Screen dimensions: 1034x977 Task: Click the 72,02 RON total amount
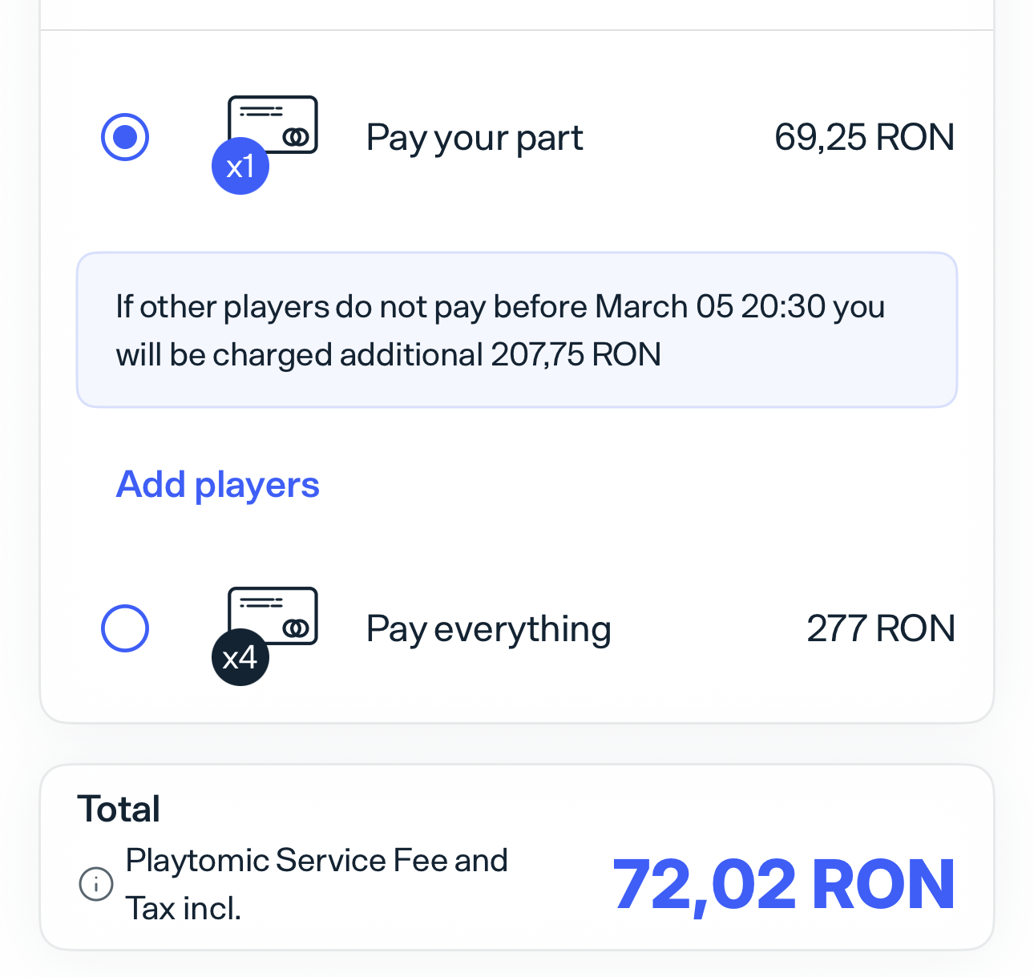[x=783, y=882]
